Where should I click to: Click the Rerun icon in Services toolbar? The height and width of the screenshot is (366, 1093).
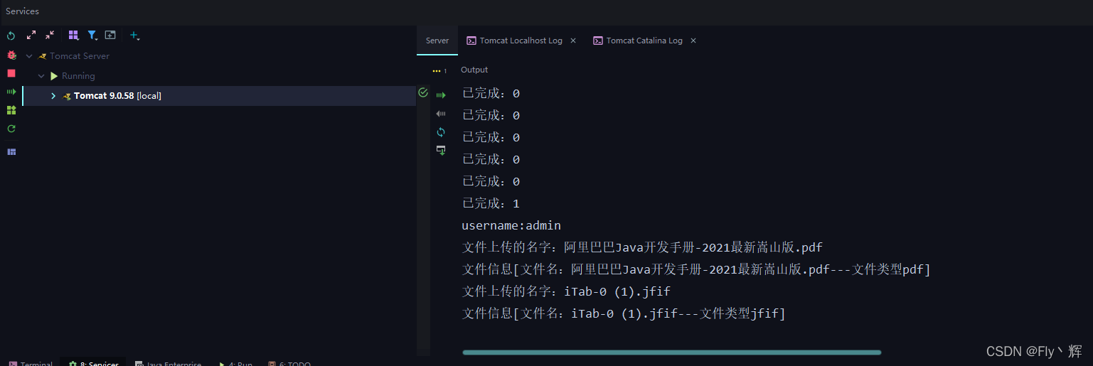pyautogui.click(x=11, y=36)
